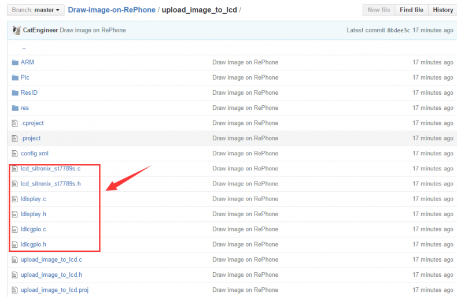457x297 pixels.
Task: Click the Pic folder icon
Action: (x=15, y=78)
